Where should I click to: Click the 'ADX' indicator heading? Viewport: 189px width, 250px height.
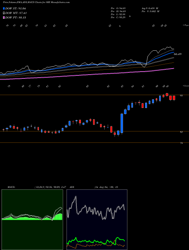point(72,187)
